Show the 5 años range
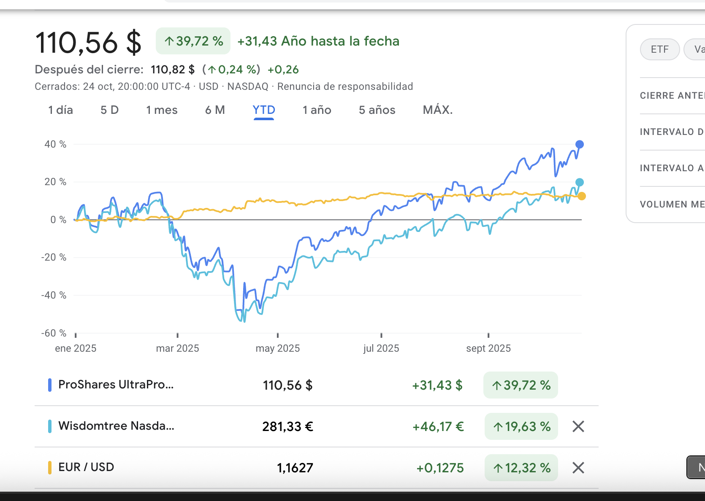This screenshot has height=501, width=705. click(x=377, y=110)
